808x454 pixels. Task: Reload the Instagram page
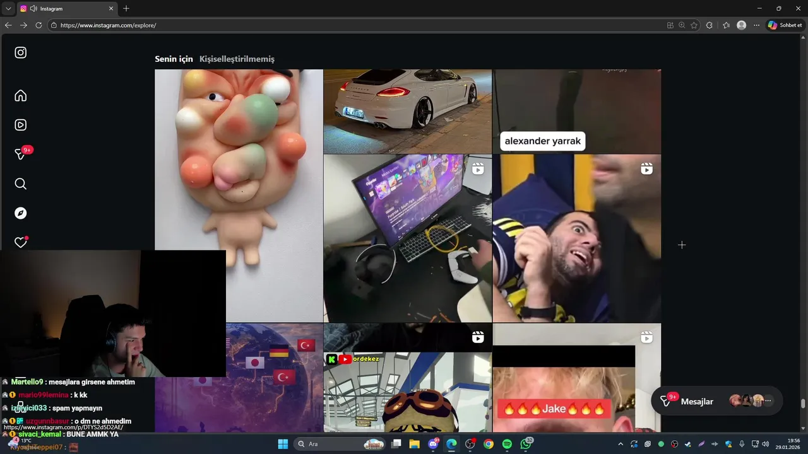[x=39, y=25]
